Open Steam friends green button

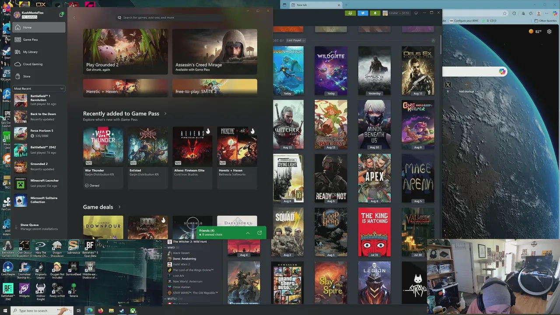tap(350, 13)
